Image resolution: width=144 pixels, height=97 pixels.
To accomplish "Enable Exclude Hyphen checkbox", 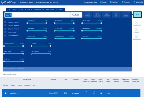I will click(5, 22).
